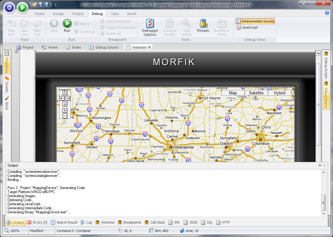Select Intermediate Source debug view

(255, 21)
